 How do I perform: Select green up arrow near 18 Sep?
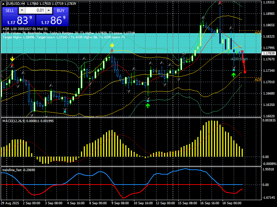coord(234,75)
